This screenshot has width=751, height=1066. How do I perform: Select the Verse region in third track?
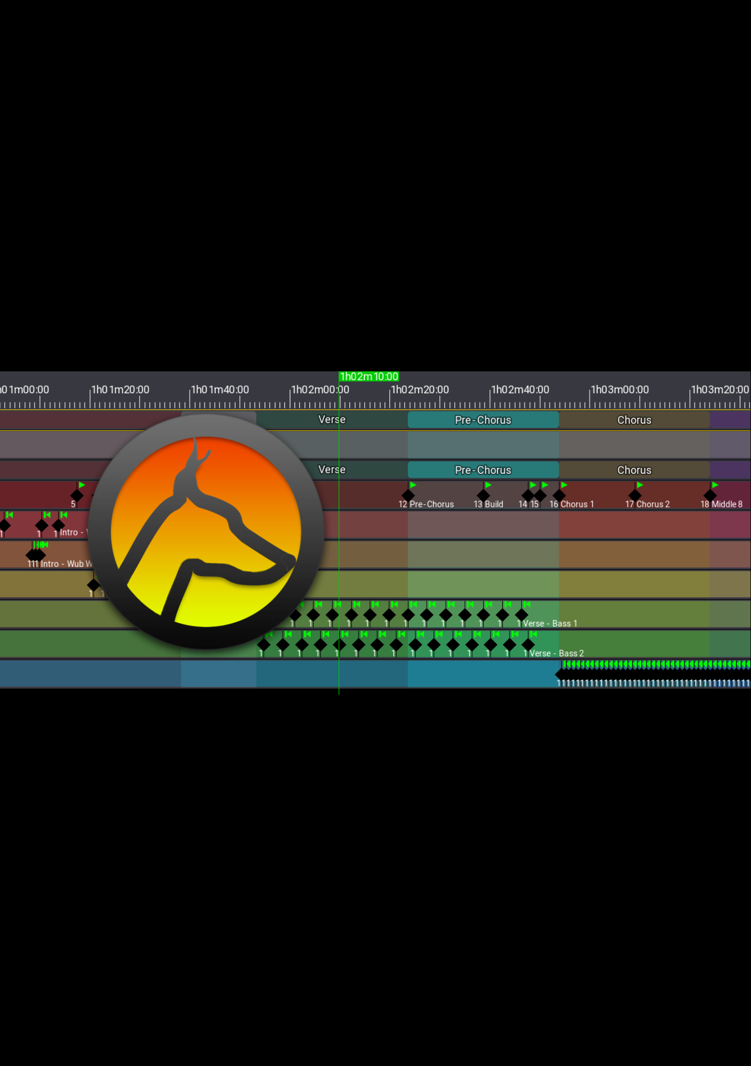332,470
